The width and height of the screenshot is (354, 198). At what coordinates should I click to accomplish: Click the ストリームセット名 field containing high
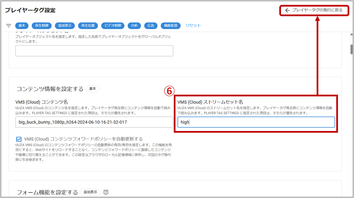click(256, 122)
